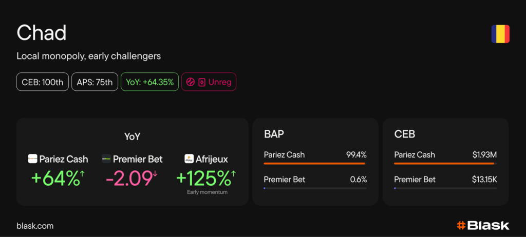Viewport: 526px width, 237px height.
Task: Click the Premier Bet BAP progress bar
Action: [315, 188]
